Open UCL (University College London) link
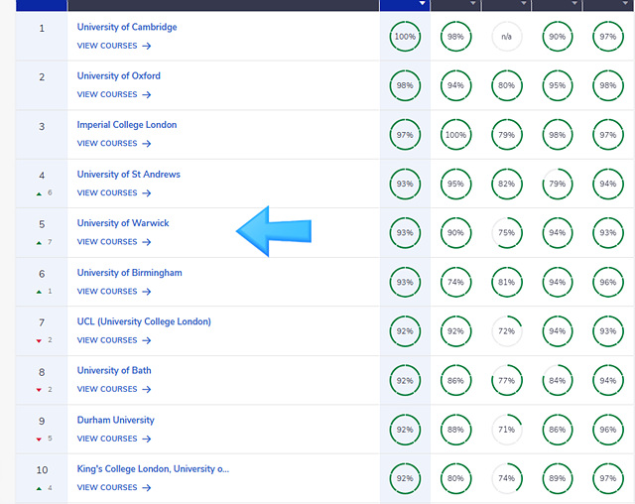Viewport: 635px width, 504px height. coord(144,321)
